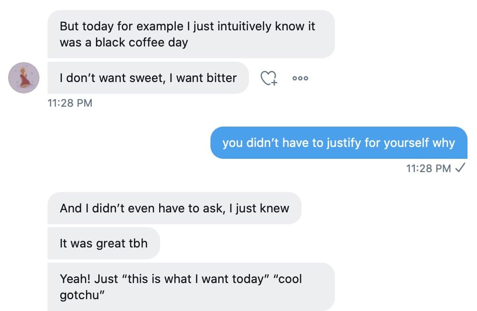Click the word "tbh" in the short message

(x=138, y=244)
